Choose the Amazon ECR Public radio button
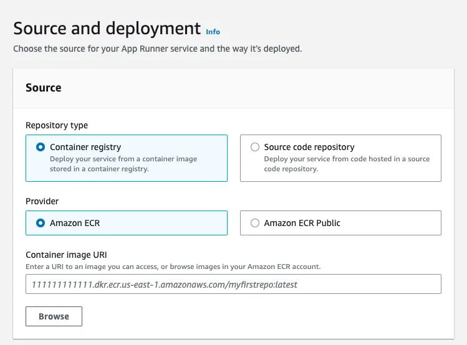The width and height of the screenshot is (467, 345). click(255, 223)
